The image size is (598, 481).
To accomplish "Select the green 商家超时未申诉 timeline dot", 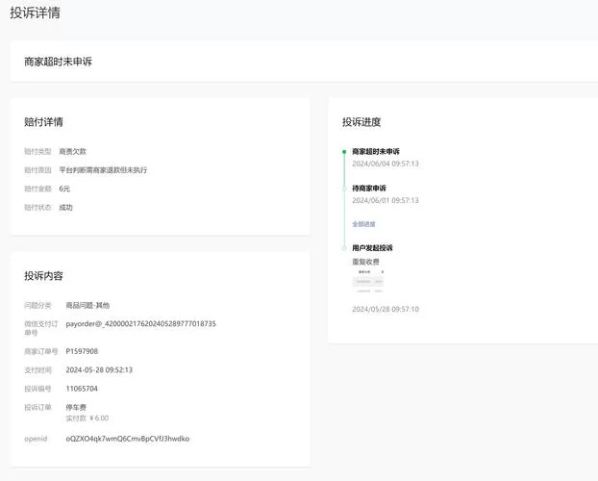I will pyautogui.click(x=344, y=152).
